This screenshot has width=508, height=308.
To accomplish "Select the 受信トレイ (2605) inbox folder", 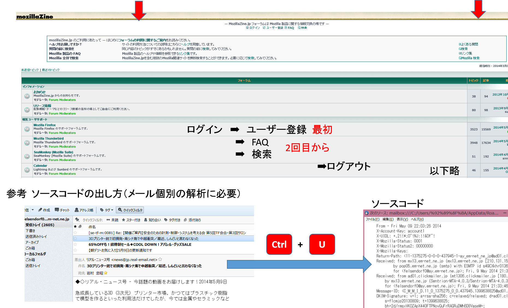I will click(x=40, y=225).
